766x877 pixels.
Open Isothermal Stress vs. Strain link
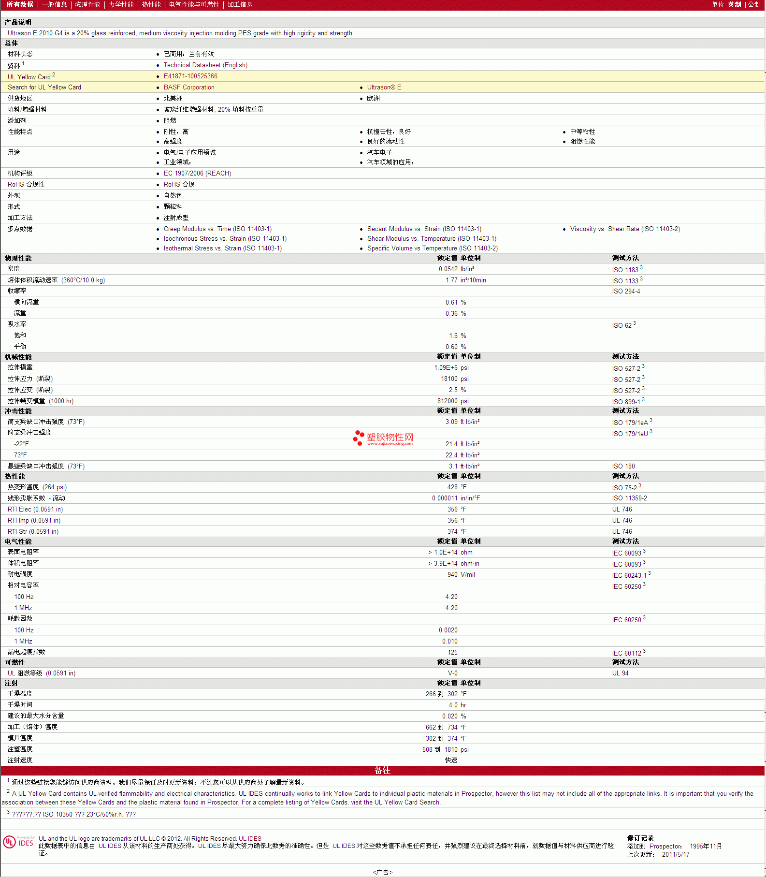tap(223, 248)
